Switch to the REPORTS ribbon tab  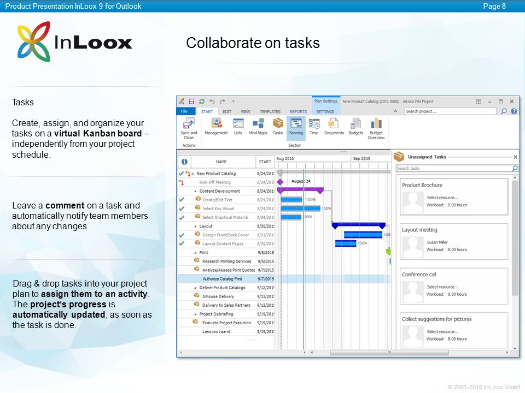click(x=299, y=111)
